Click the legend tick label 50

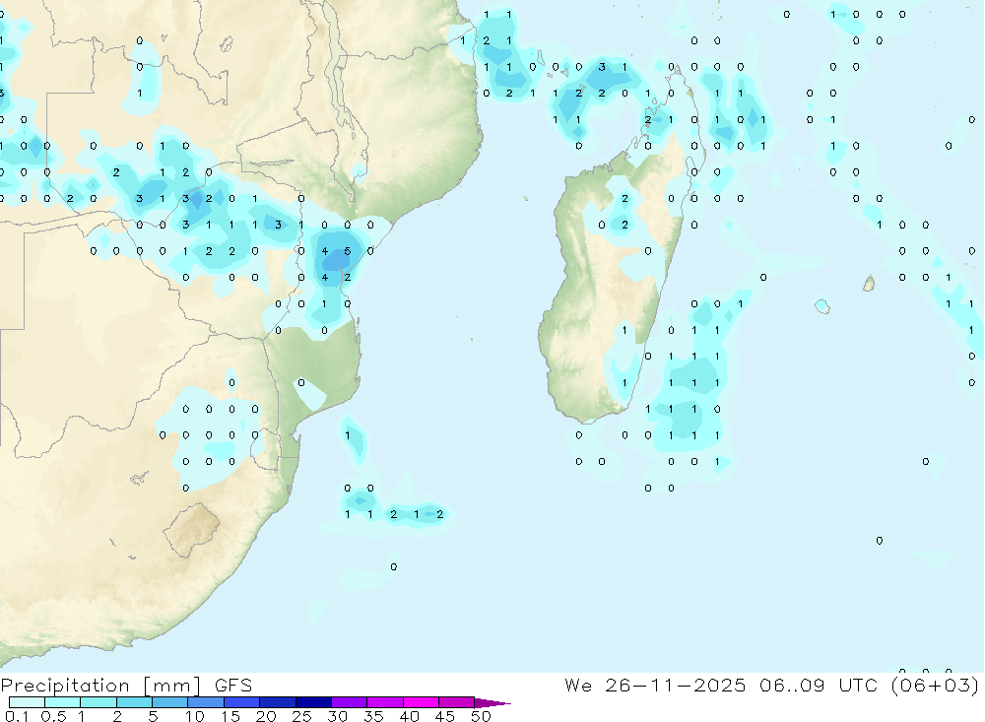pyautogui.click(x=481, y=716)
